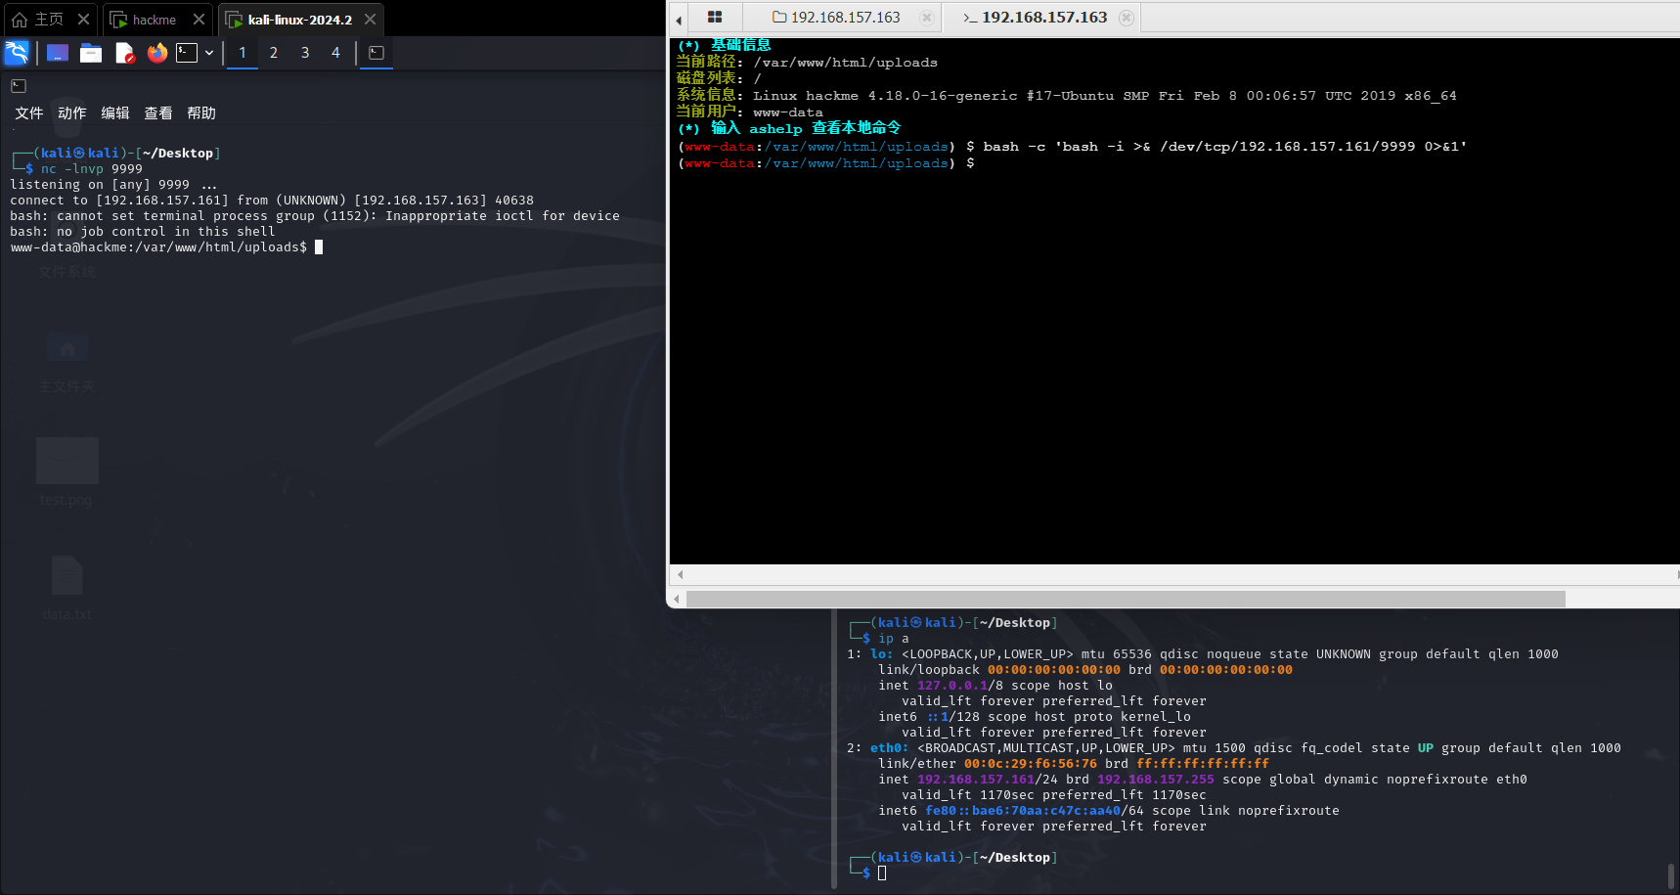This screenshot has height=895, width=1680.
Task: Expand the terminal launcher dropdown arrow
Action: [209, 53]
